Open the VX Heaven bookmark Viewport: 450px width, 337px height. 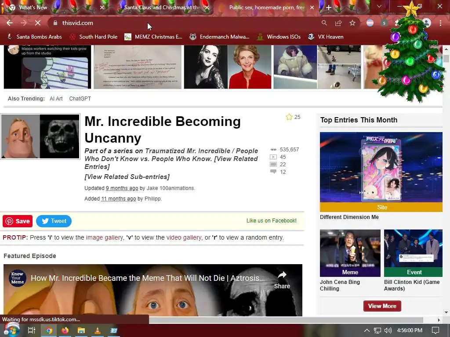click(x=326, y=37)
